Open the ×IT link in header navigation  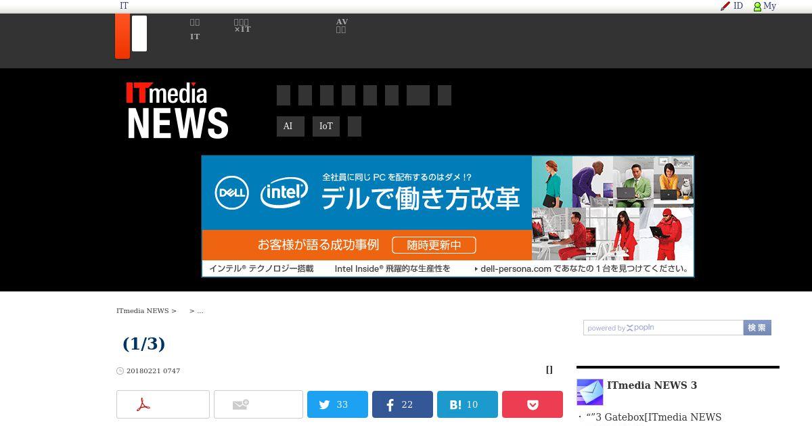(x=242, y=26)
